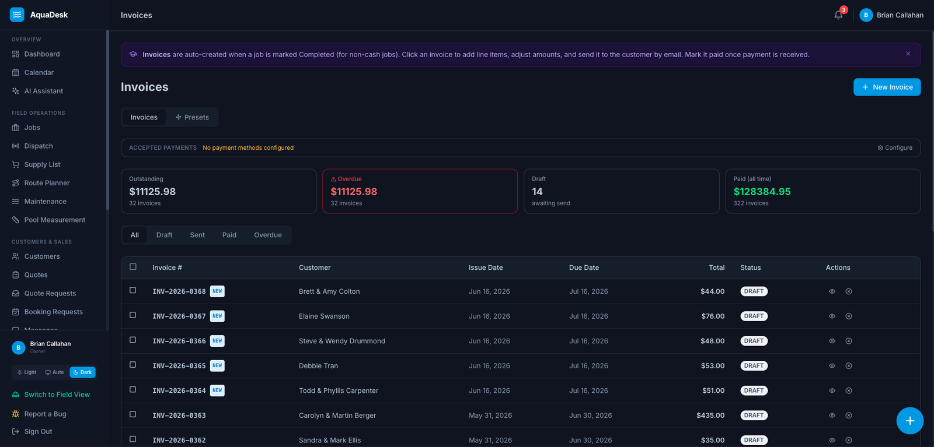Void invoice INV-2026-0368 with X icon
934x447 pixels.
tap(849, 291)
